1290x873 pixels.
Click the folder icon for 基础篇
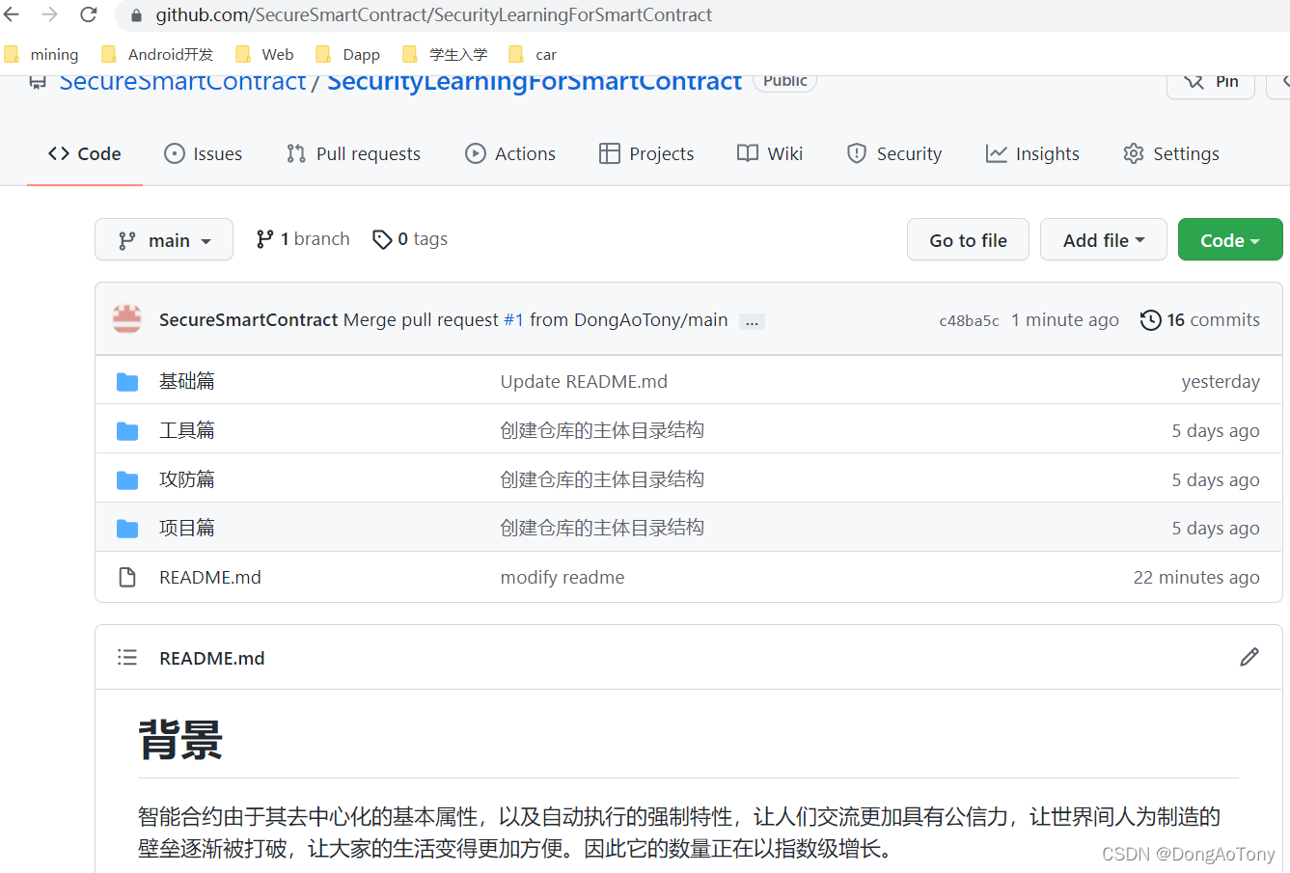click(127, 382)
